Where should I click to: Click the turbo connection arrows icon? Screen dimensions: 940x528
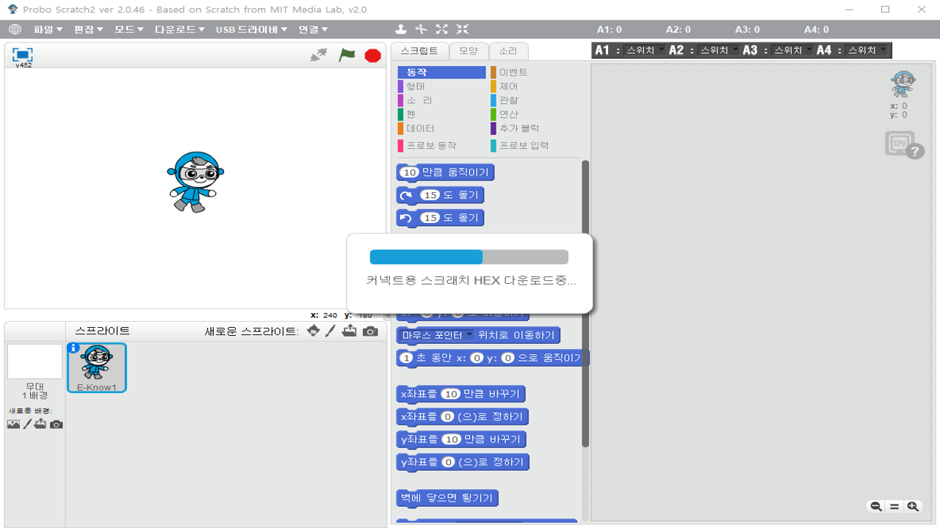pyautogui.click(x=319, y=55)
